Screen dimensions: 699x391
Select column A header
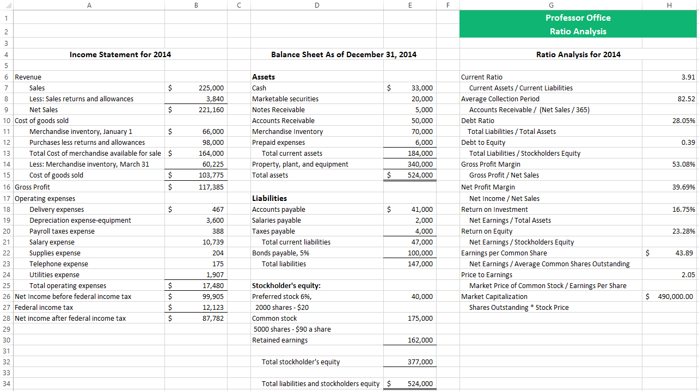coord(89,5)
